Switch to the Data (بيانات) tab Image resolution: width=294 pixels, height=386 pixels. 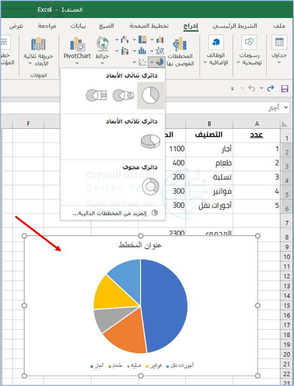(x=78, y=26)
